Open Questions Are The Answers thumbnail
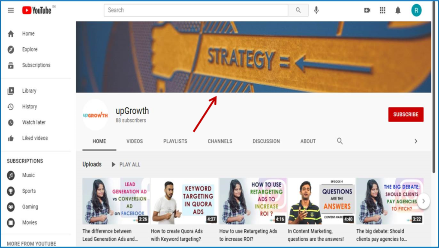 (321, 201)
